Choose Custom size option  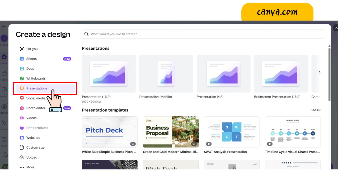45,148
